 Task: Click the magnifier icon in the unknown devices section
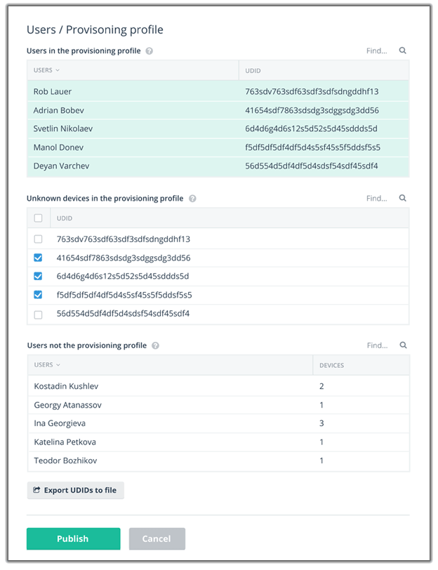point(401,198)
